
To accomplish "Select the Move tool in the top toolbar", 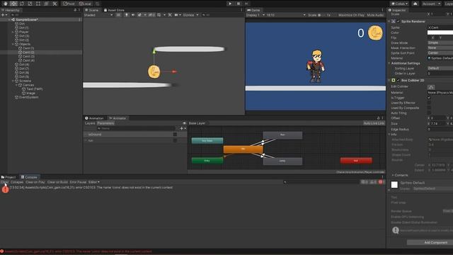I will [x=13, y=4].
